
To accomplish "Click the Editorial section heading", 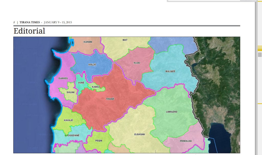I will [x=29, y=31].
